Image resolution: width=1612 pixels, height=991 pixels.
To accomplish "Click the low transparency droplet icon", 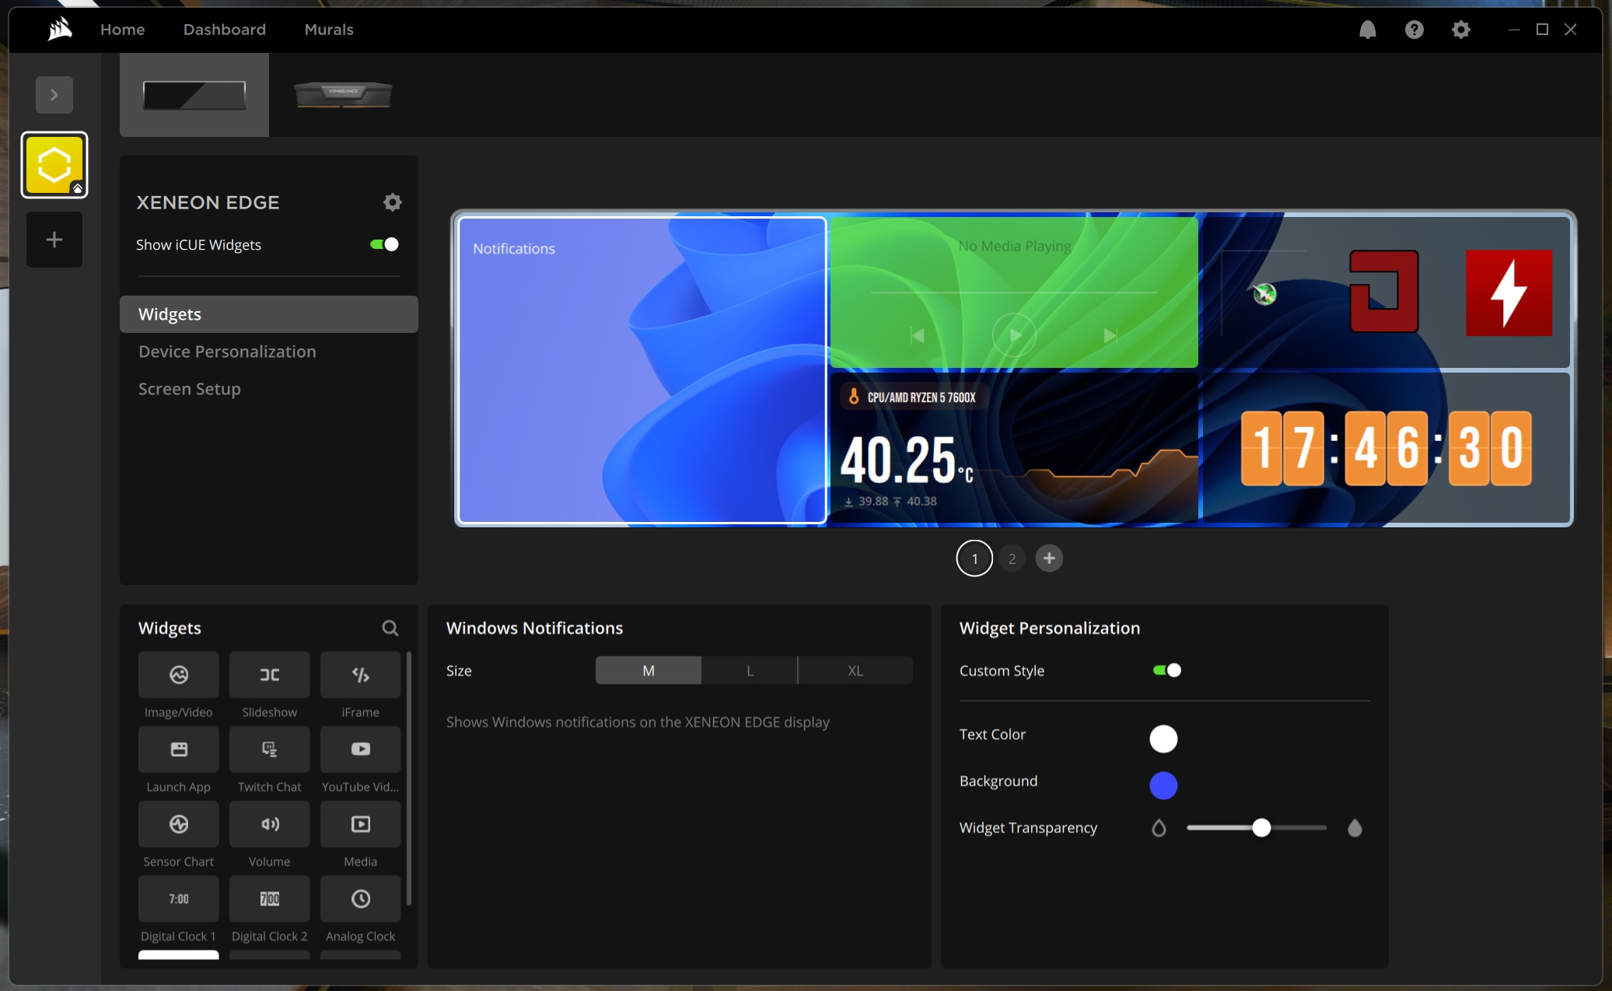I will pyautogui.click(x=1159, y=828).
